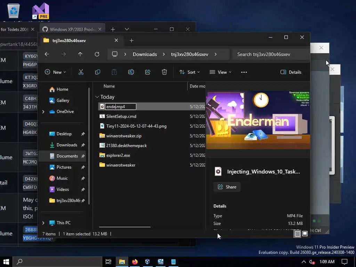Open browser tab list dropdown chevron
Viewport: 356px width, 267px height.
(x=127, y=29)
